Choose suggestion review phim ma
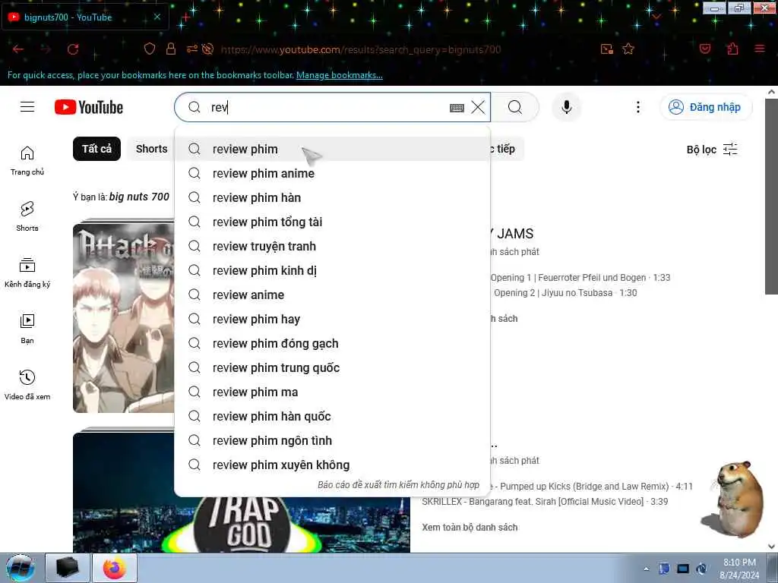Image resolution: width=778 pixels, height=583 pixels. point(333,392)
